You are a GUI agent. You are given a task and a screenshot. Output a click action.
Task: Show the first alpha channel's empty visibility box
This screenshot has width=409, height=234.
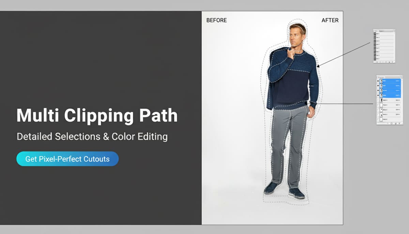[378, 100]
